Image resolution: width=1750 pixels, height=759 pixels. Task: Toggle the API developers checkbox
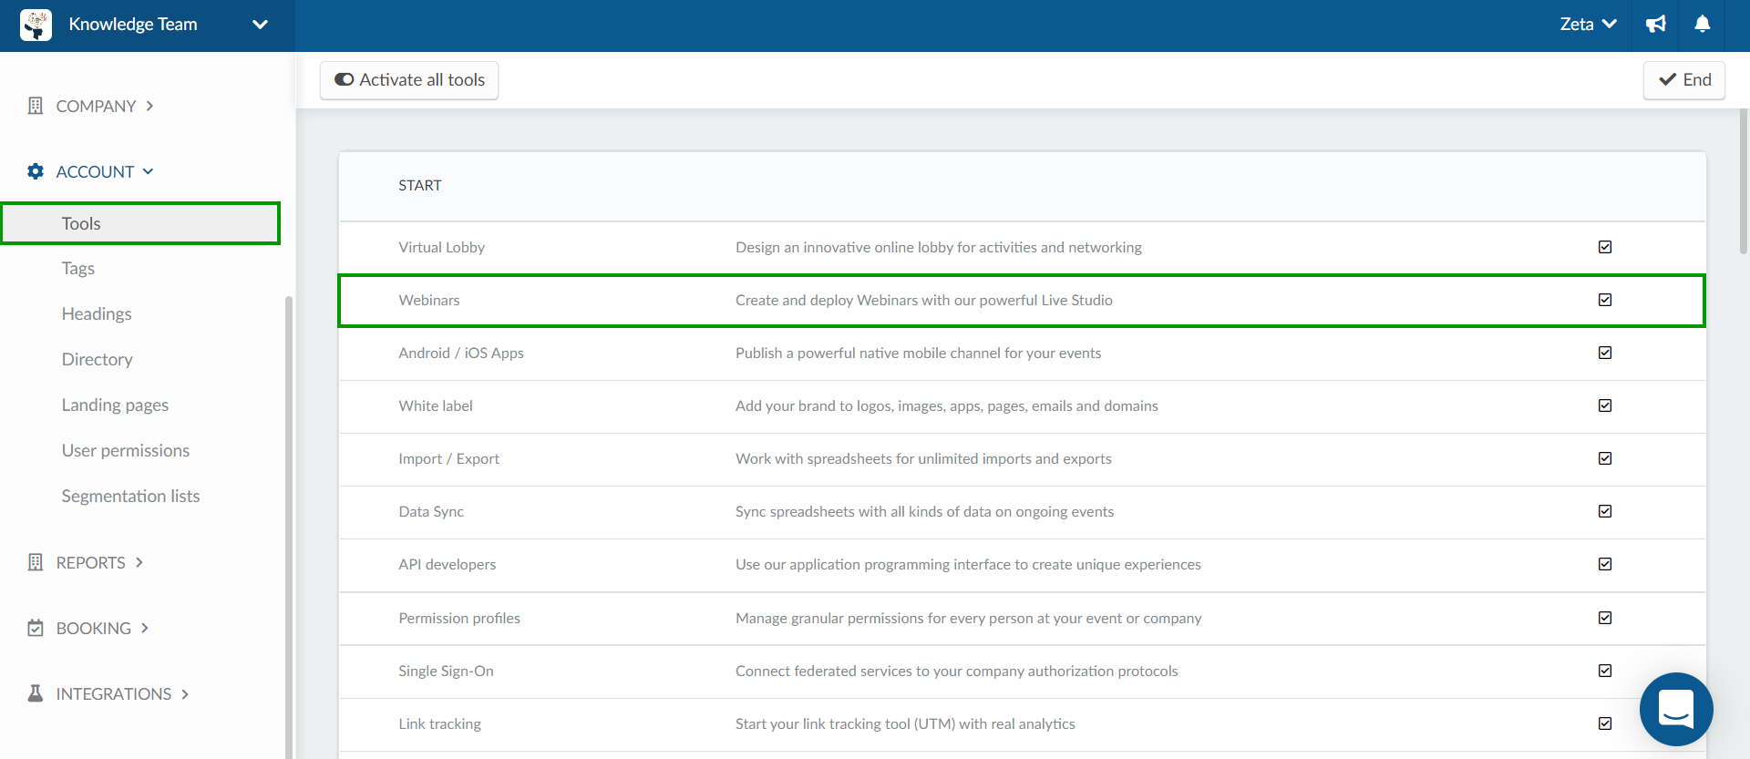(1605, 564)
